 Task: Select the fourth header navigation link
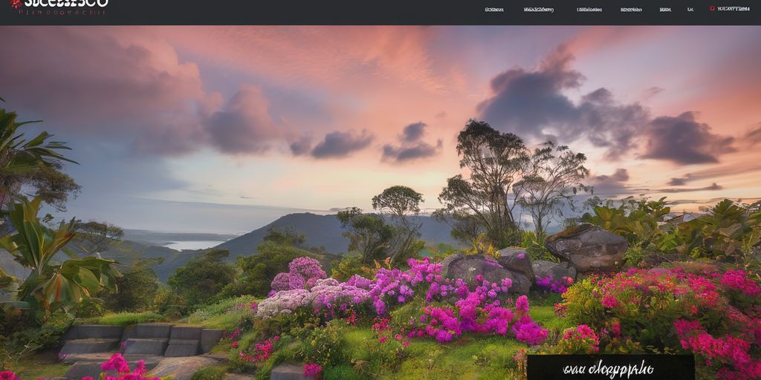(x=631, y=10)
